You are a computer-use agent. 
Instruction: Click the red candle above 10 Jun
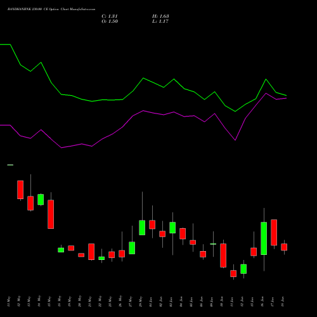pos(223,256)
